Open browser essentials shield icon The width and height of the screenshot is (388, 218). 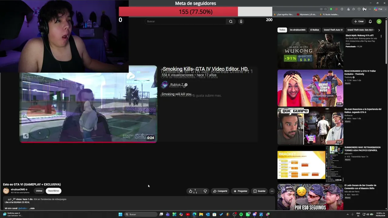tap(359, 9)
